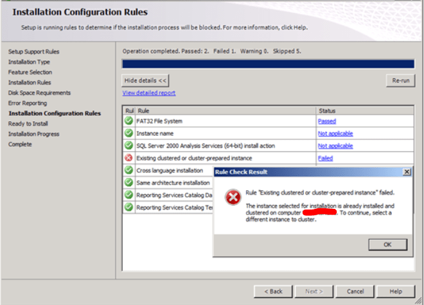
Task: Close the Rule Check Result dialog with X
Action: [407, 172]
